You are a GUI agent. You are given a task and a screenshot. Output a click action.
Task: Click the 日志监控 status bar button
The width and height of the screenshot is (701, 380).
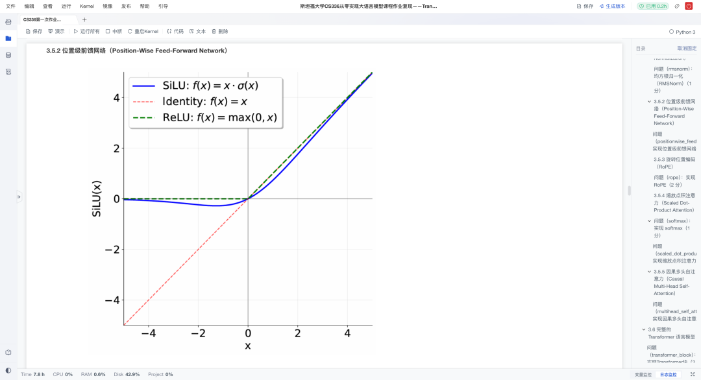[x=669, y=375]
